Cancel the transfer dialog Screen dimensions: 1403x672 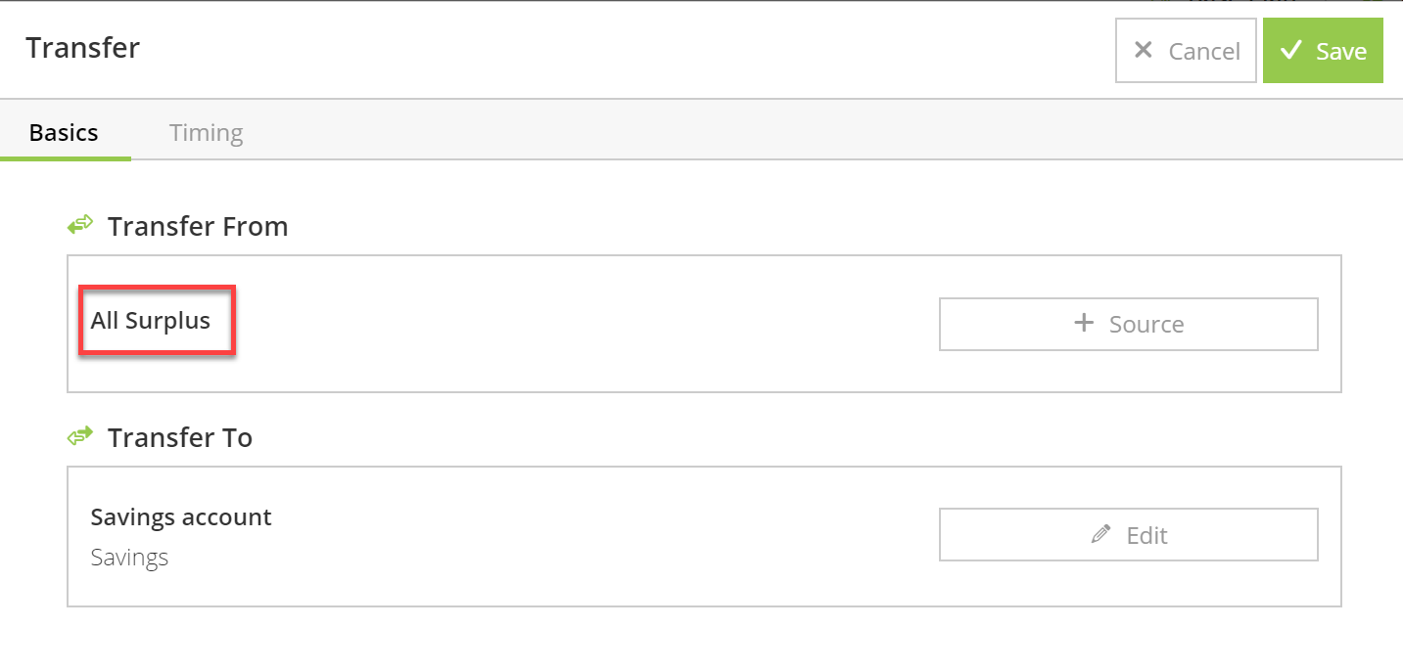1186,50
